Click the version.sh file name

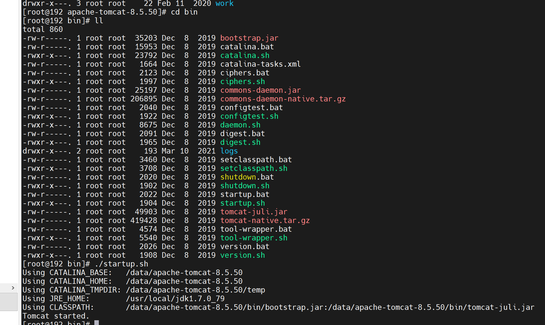point(242,255)
